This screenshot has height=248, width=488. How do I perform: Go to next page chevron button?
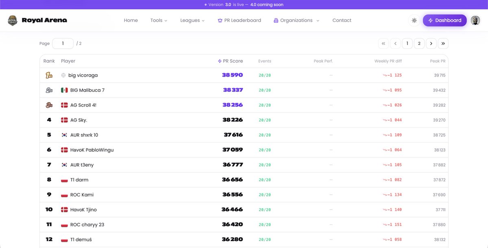click(x=431, y=44)
